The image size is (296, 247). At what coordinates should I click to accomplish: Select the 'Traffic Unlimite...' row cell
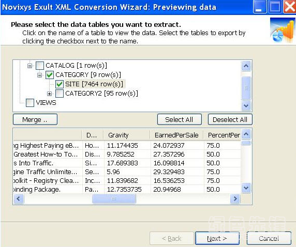tap(48, 172)
